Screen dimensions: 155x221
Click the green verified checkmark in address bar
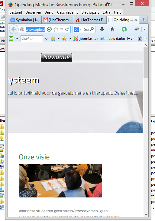[49, 29]
